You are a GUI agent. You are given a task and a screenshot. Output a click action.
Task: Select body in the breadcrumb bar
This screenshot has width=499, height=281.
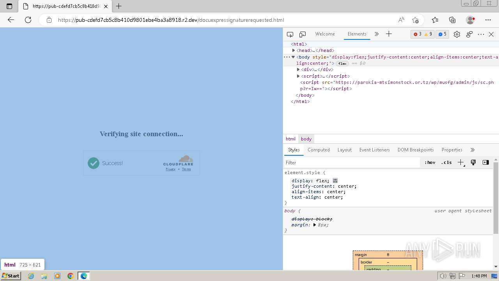pyautogui.click(x=306, y=139)
